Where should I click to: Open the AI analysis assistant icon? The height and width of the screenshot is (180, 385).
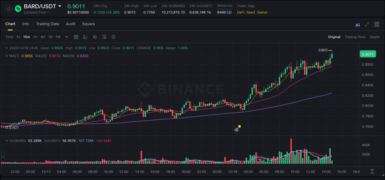[x=357, y=24]
